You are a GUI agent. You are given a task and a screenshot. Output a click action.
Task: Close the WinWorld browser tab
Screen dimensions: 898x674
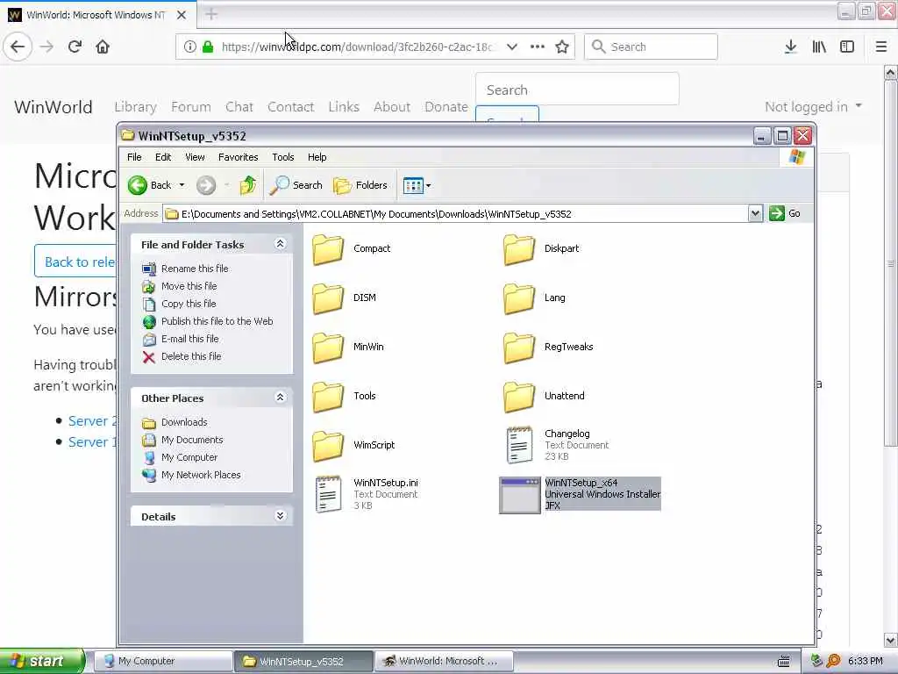(x=182, y=15)
